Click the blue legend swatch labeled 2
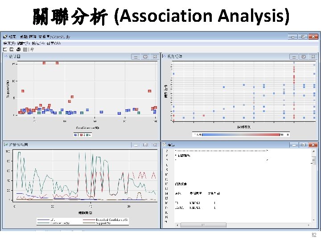The height and width of the screenshot is (240, 321). 76,135
